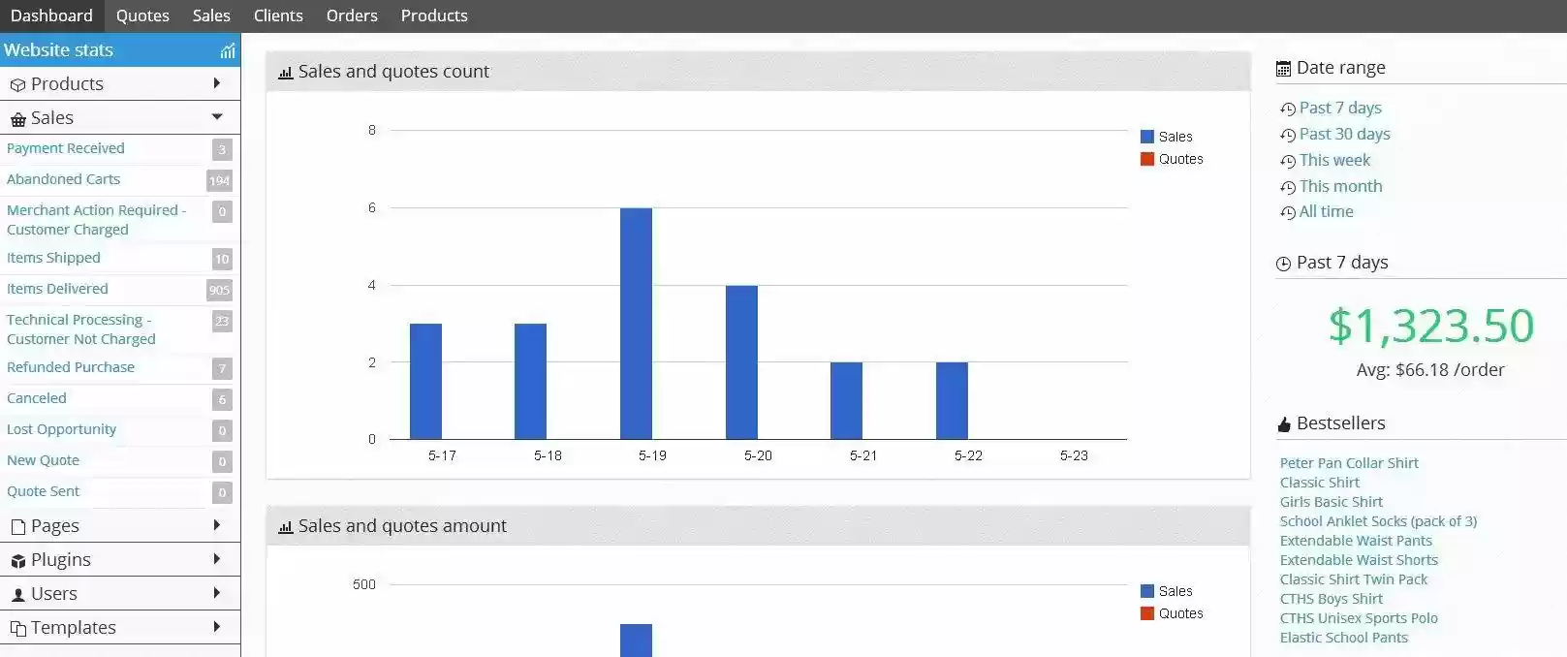
Task: Open the Sales top menu item
Action: click(211, 16)
